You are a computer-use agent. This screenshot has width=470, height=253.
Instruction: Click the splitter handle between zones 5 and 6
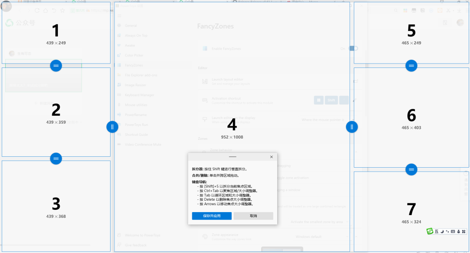pos(411,66)
